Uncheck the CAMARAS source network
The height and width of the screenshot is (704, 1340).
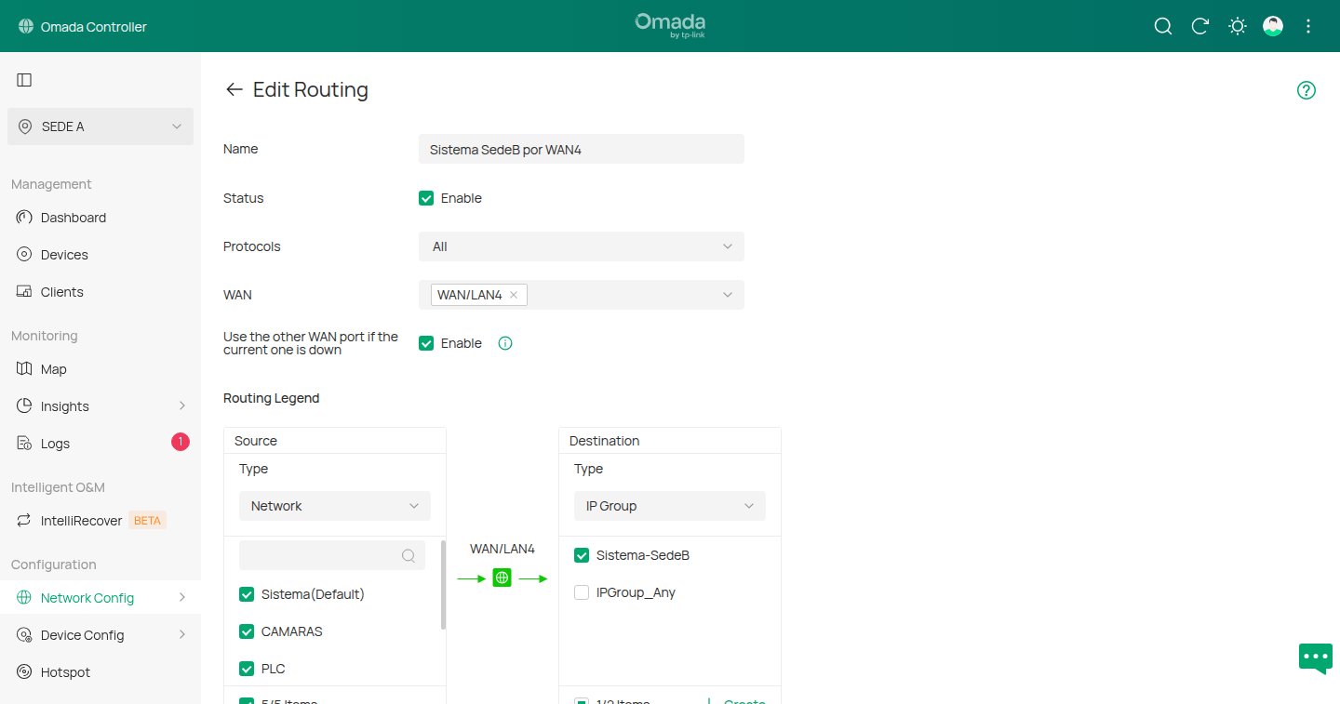pyautogui.click(x=247, y=631)
